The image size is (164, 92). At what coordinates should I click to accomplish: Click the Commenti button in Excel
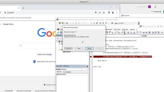coord(156,11)
